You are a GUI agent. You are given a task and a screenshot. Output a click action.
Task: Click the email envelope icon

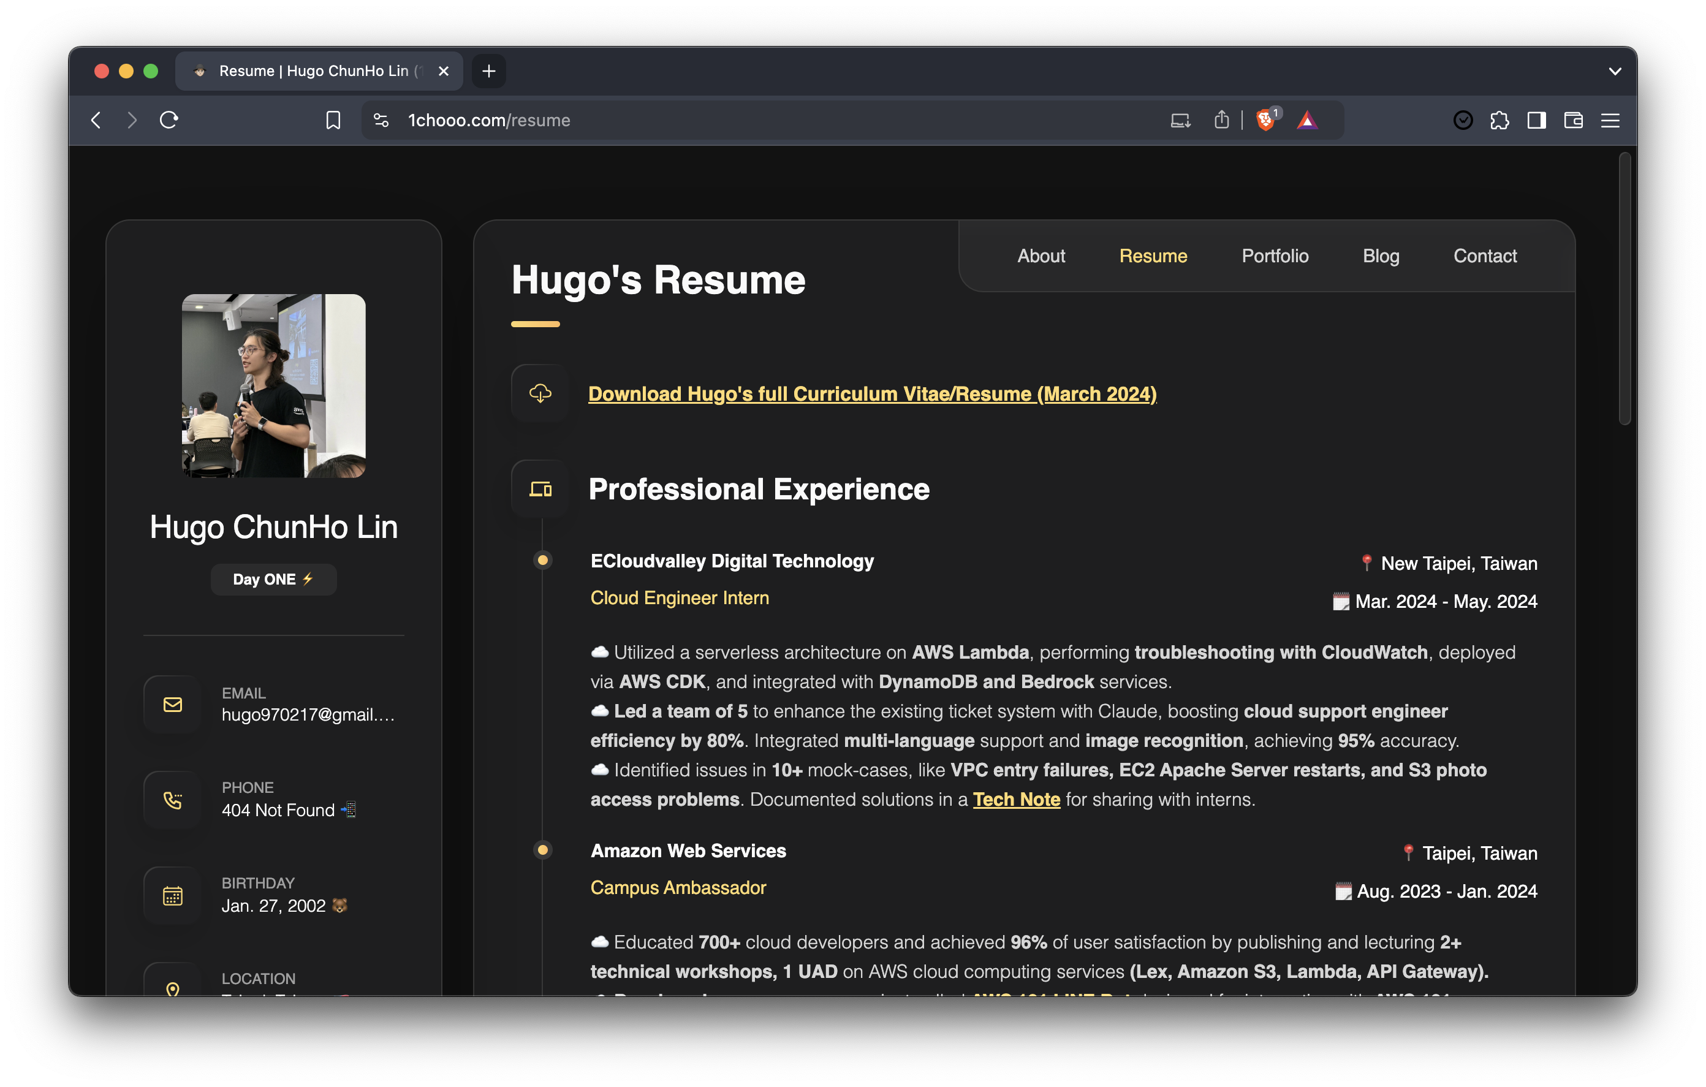pyautogui.click(x=172, y=703)
